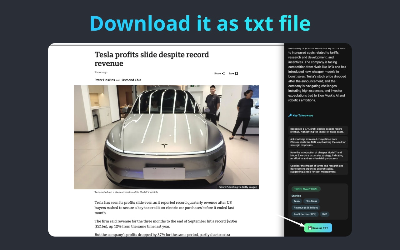Screen dimensions: 400x250
Task: Click the bookmark icon beside Save
Action: point(237,73)
